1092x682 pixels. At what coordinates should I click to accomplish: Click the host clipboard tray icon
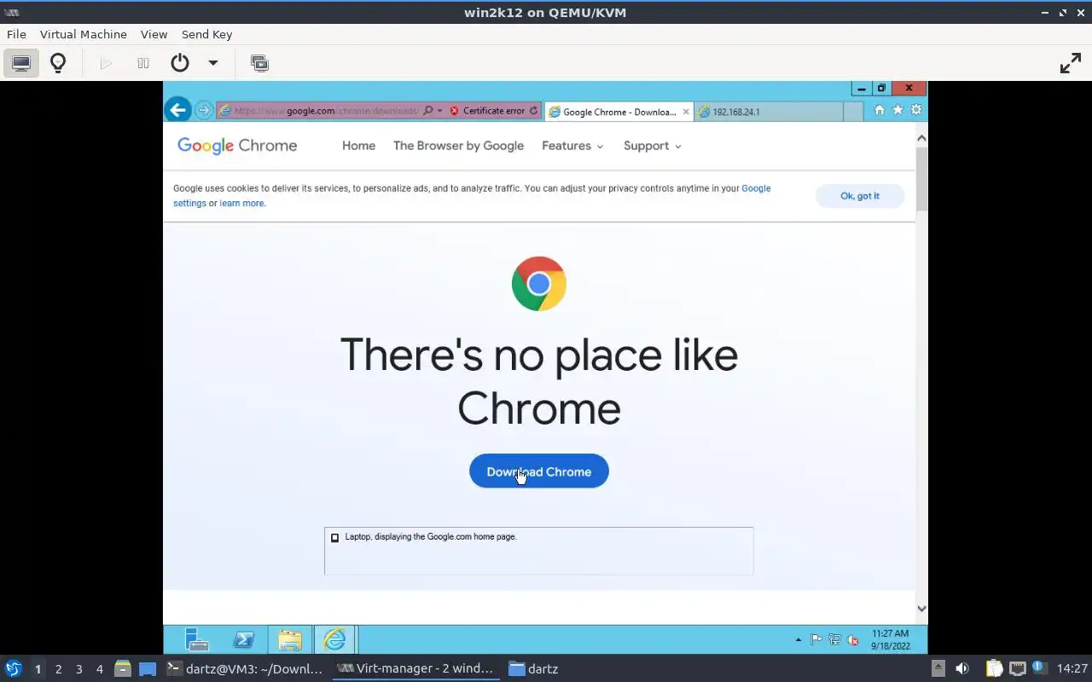[x=994, y=668]
